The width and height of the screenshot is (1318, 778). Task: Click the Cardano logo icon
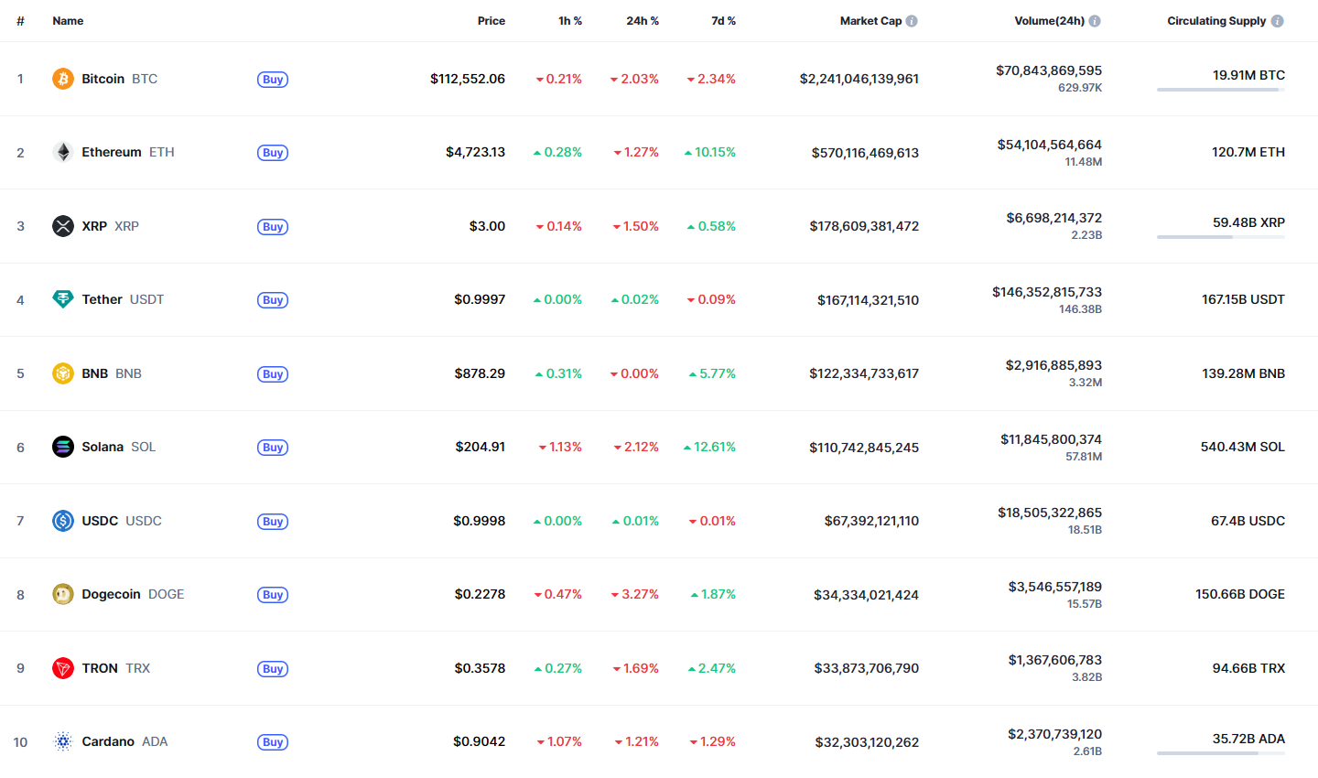[x=63, y=741]
